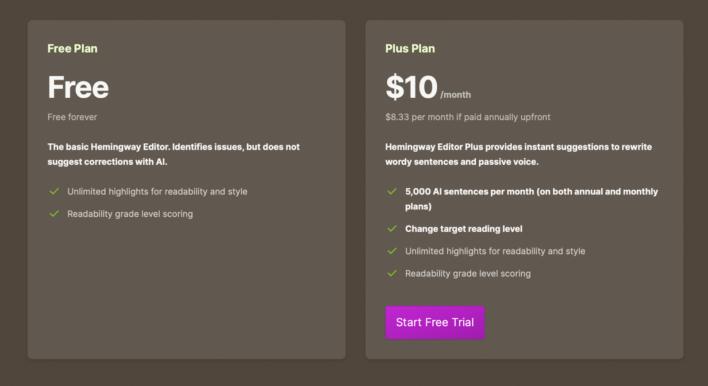Click the /month label beside price
The image size is (708, 386).
pyautogui.click(x=456, y=95)
